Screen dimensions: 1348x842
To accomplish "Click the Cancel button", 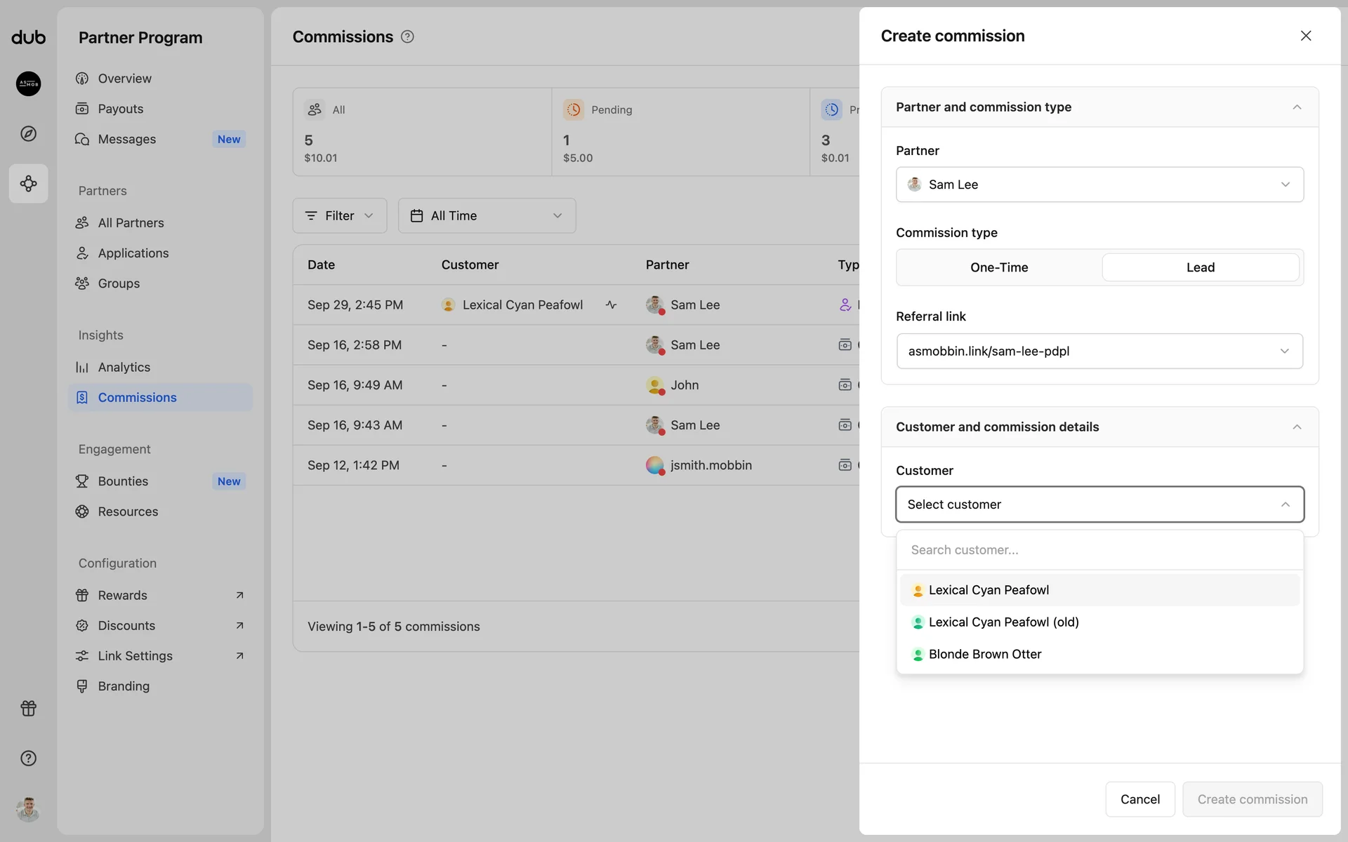I will [x=1139, y=799].
